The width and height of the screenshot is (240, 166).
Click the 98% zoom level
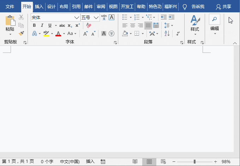226,161
